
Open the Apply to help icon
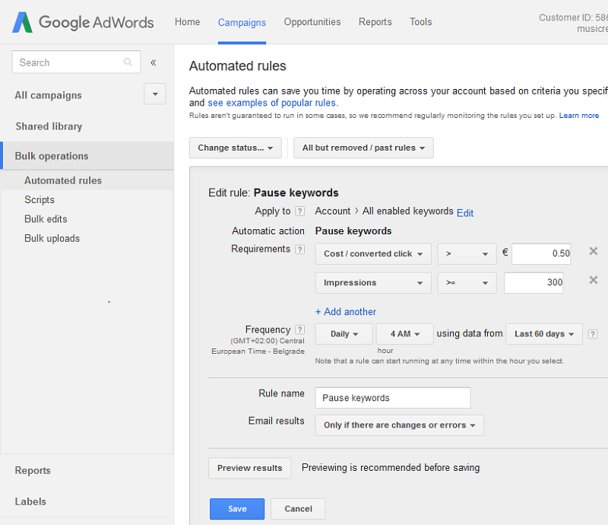[299, 211]
